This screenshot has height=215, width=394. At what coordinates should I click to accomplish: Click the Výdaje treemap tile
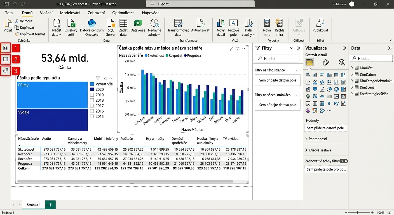tap(52, 120)
